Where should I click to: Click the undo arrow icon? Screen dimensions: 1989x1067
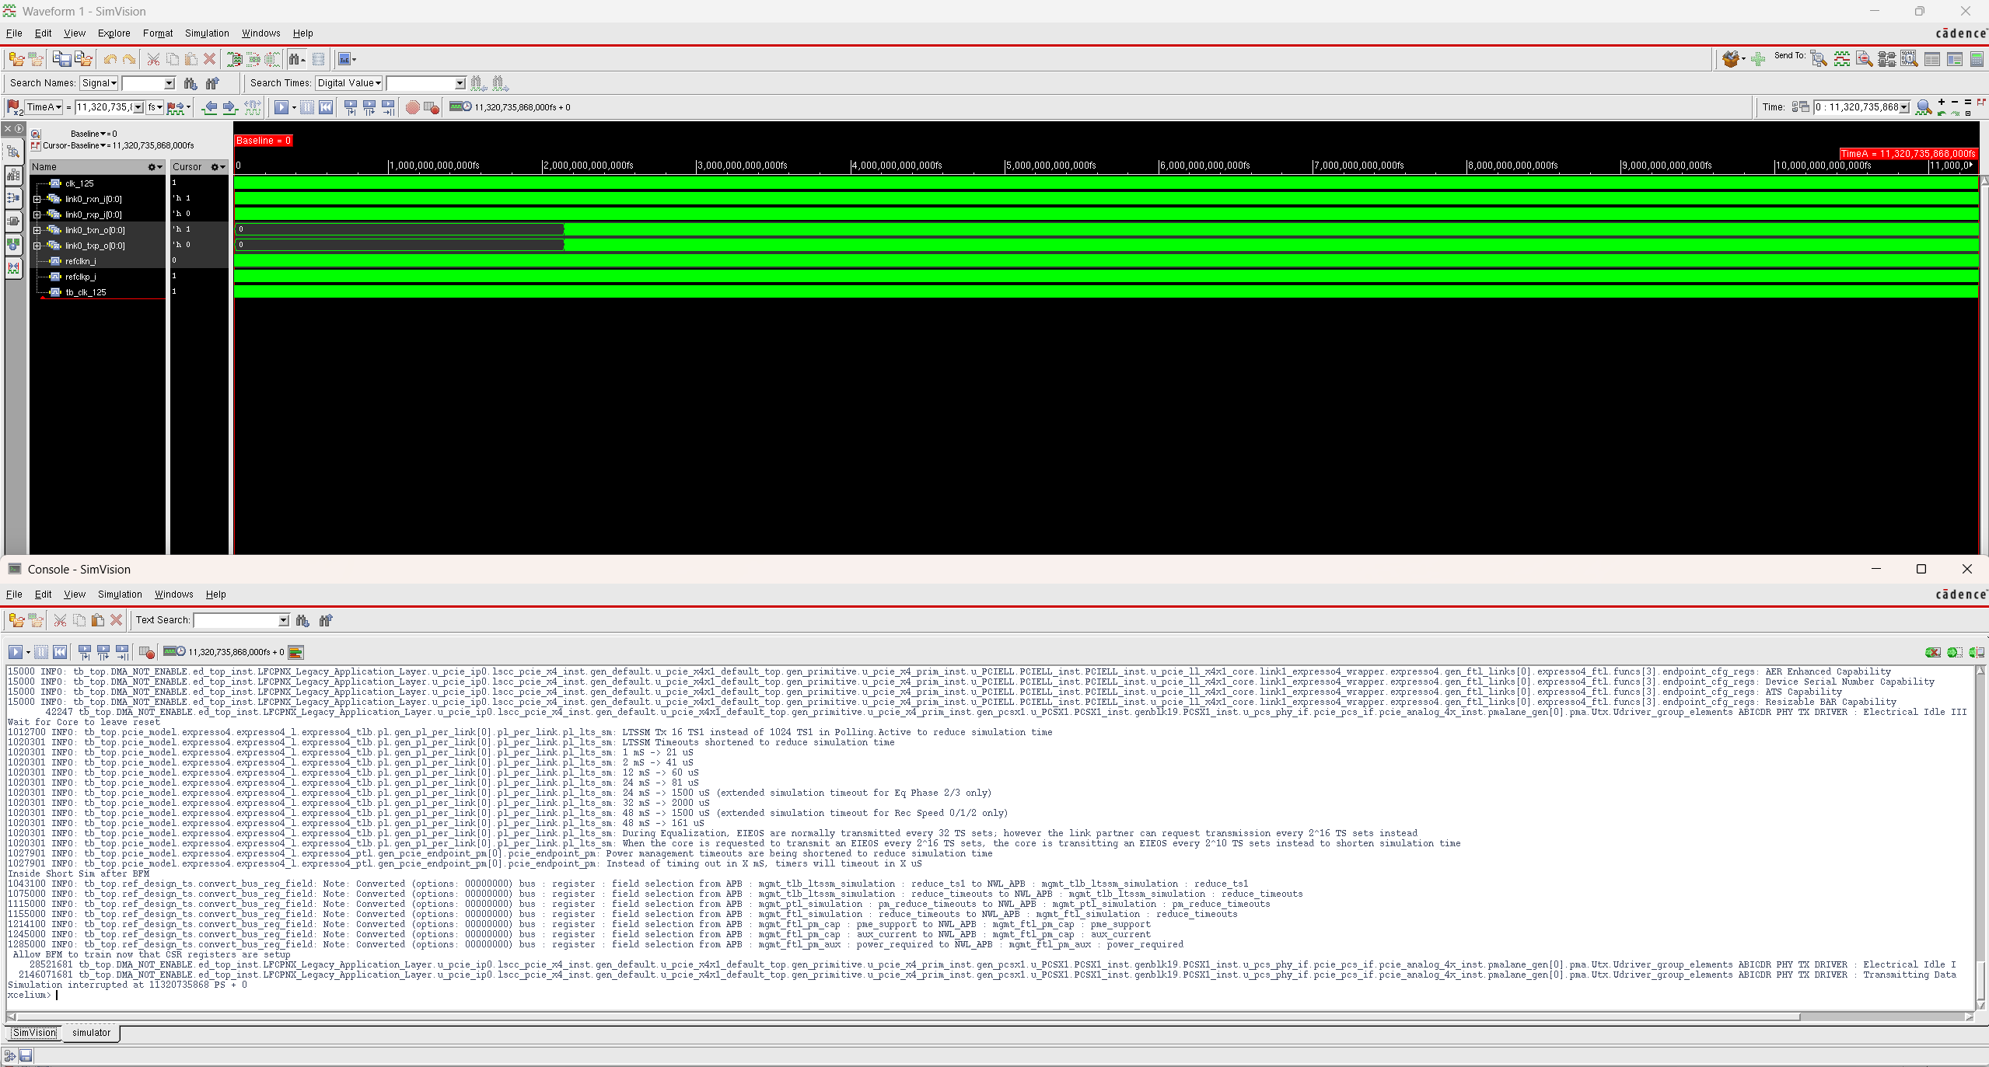tap(110, 59)
